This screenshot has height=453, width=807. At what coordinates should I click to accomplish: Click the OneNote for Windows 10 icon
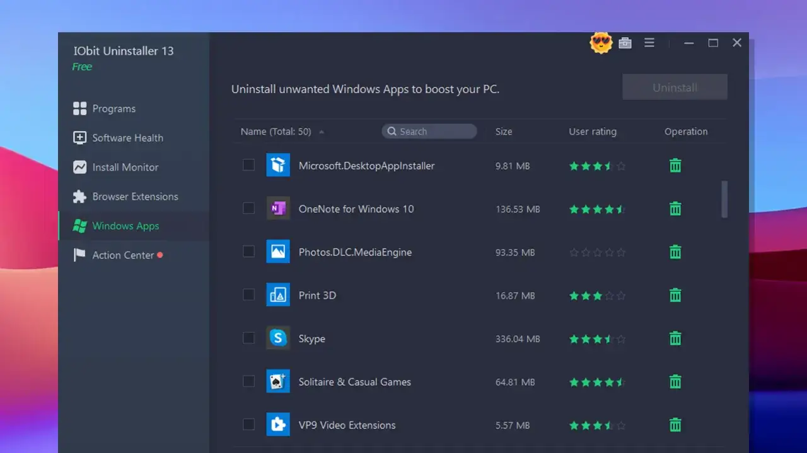click(x=278, y=208)
